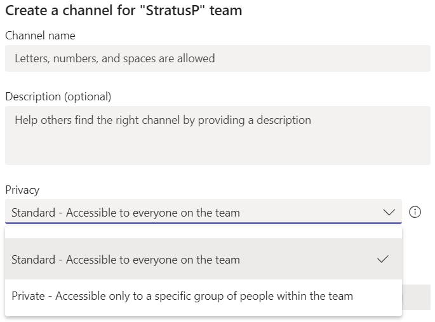Image resolution: width=435 pixels, height=322 pixels.
Task: Click into the Description text area
Action: (x=217, y=135)
